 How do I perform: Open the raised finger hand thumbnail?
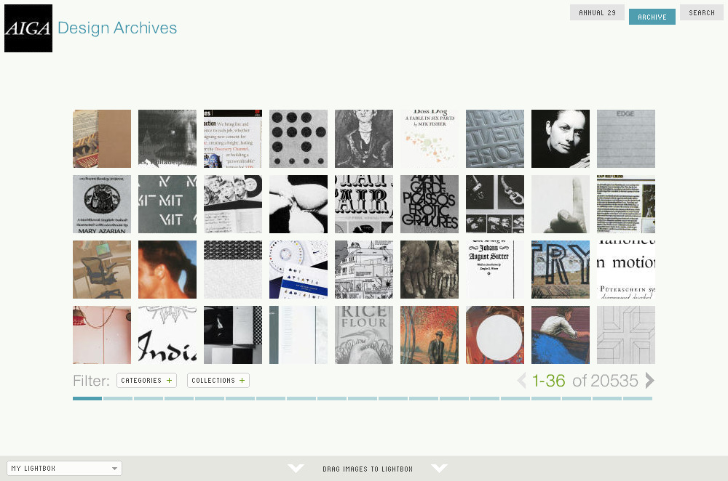[x=561, y=204]
